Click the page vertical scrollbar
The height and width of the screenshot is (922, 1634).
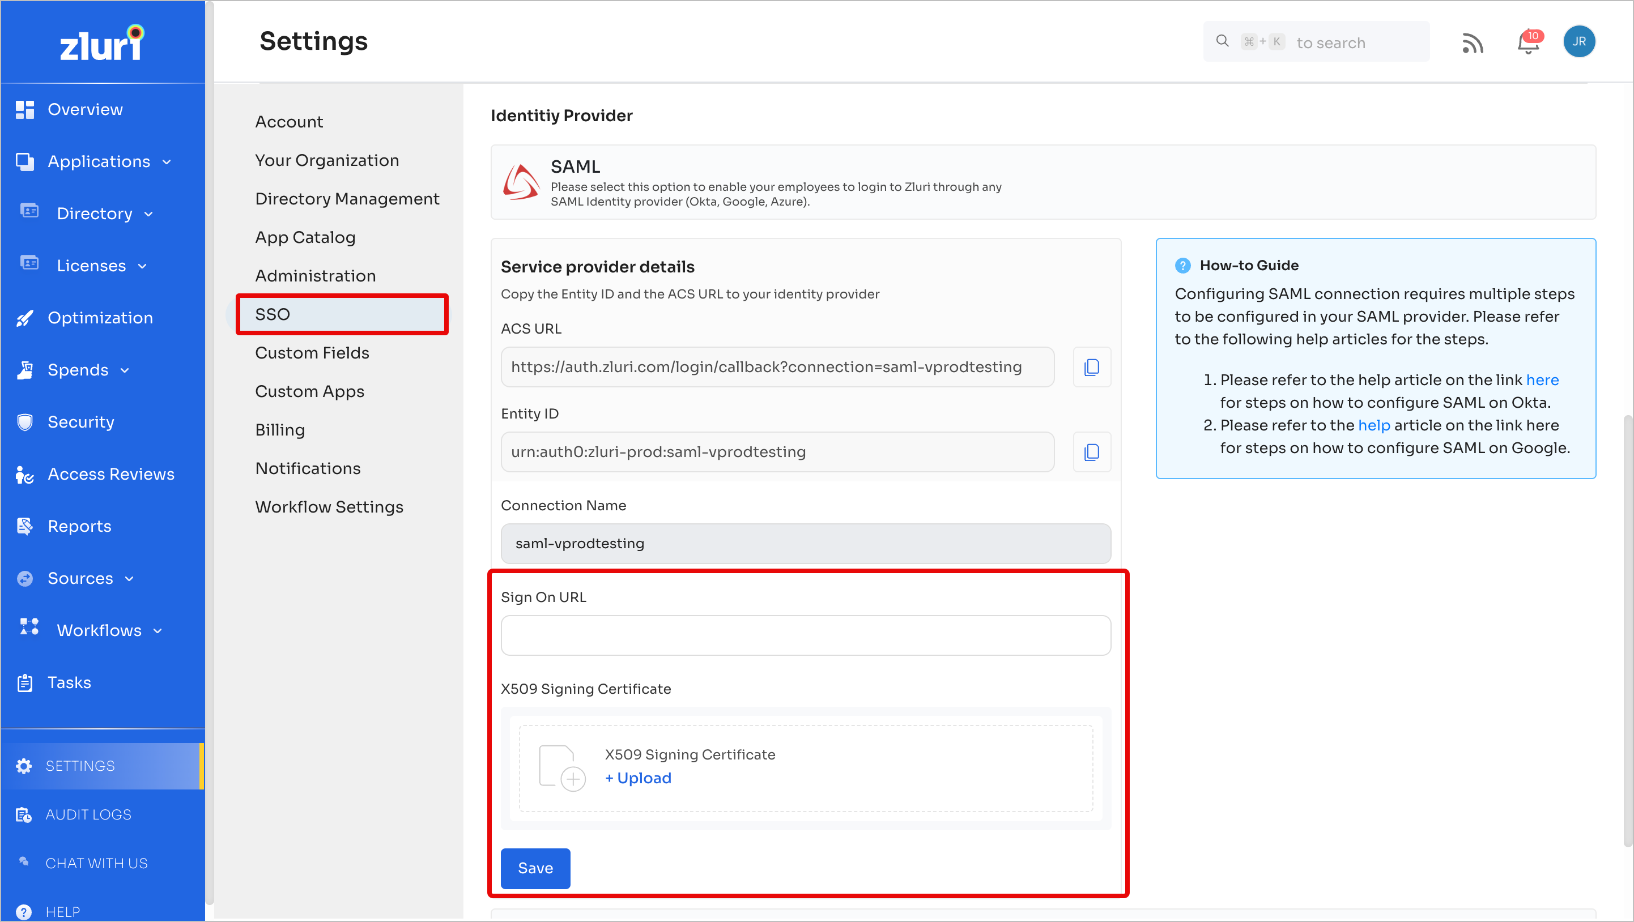click(x=1628, y=631)
